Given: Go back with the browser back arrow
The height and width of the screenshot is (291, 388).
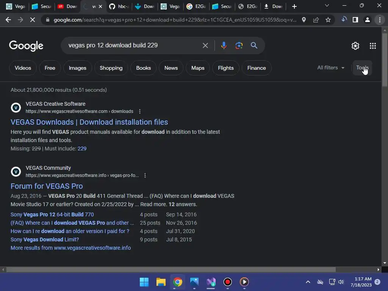Looking at the screenshot, I should click(x=8, y=20).
